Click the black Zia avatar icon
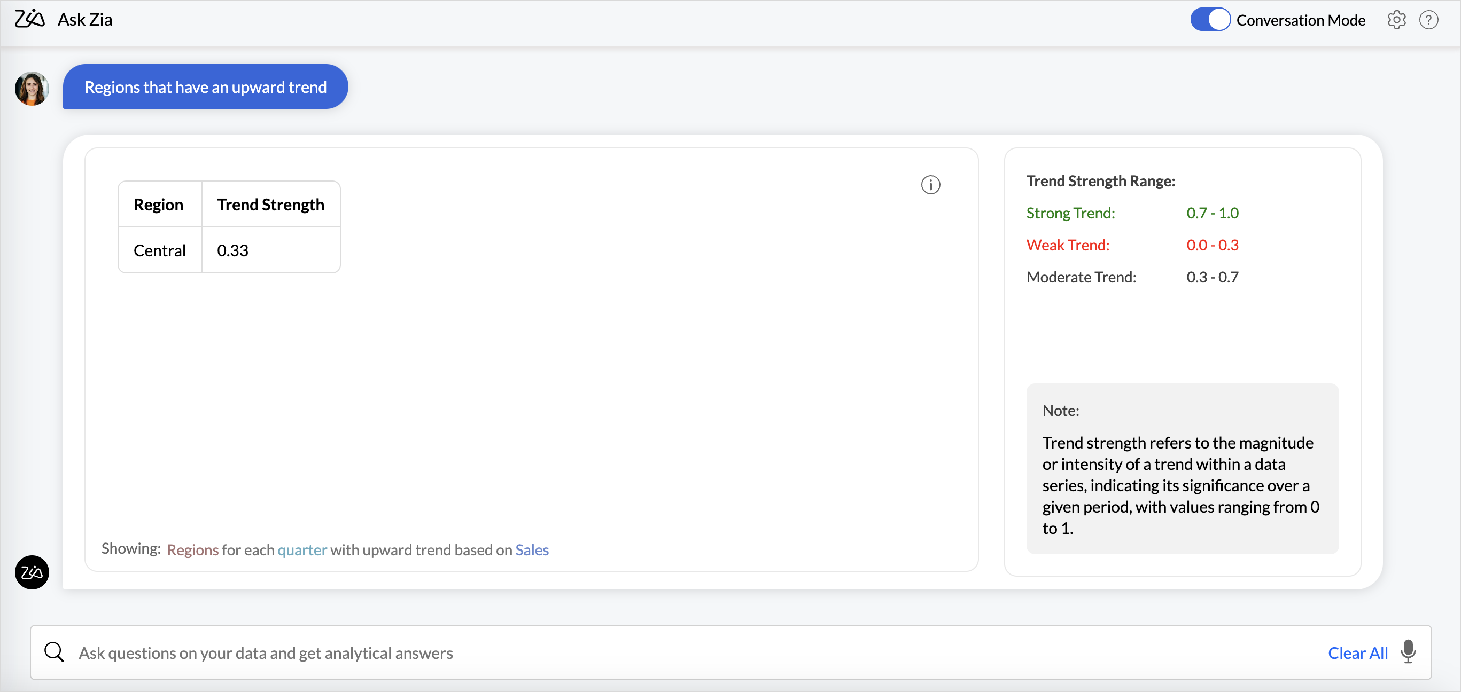1461x692 pixels. (32, 572)
